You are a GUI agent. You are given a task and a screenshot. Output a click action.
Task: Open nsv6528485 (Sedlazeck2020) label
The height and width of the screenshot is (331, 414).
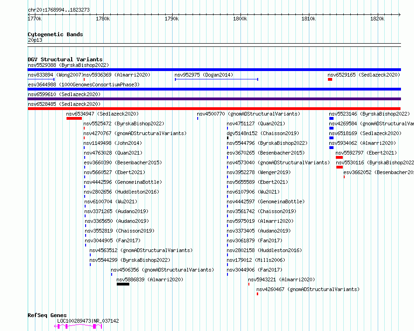64,104
